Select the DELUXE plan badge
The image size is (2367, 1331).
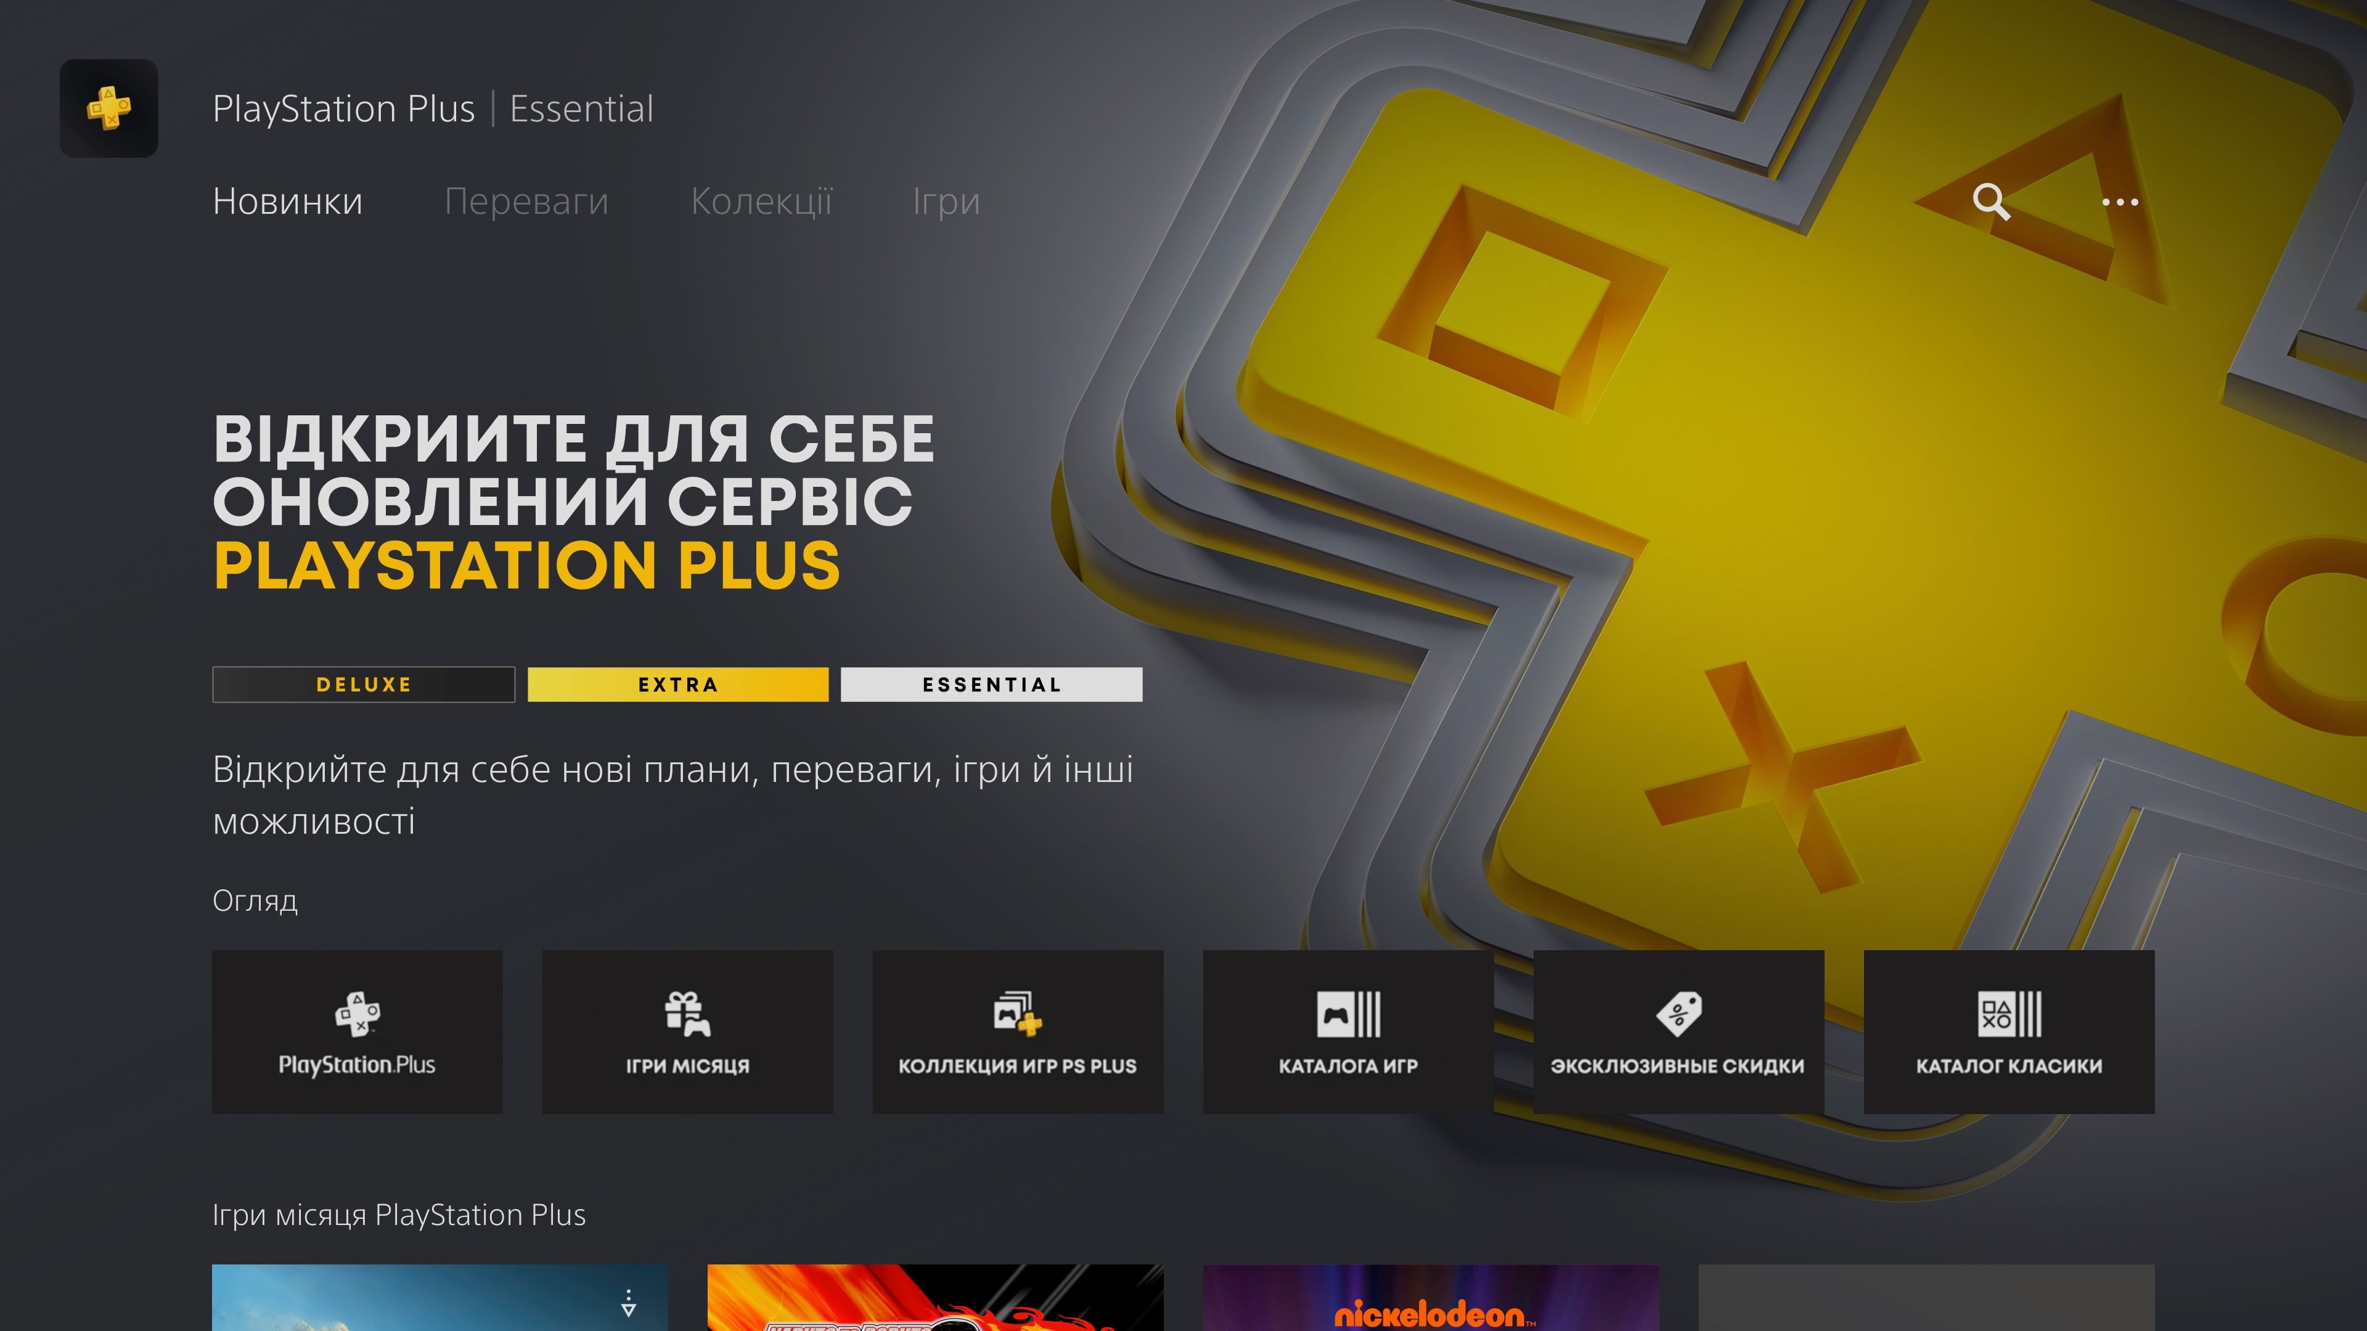coord(364,685)
